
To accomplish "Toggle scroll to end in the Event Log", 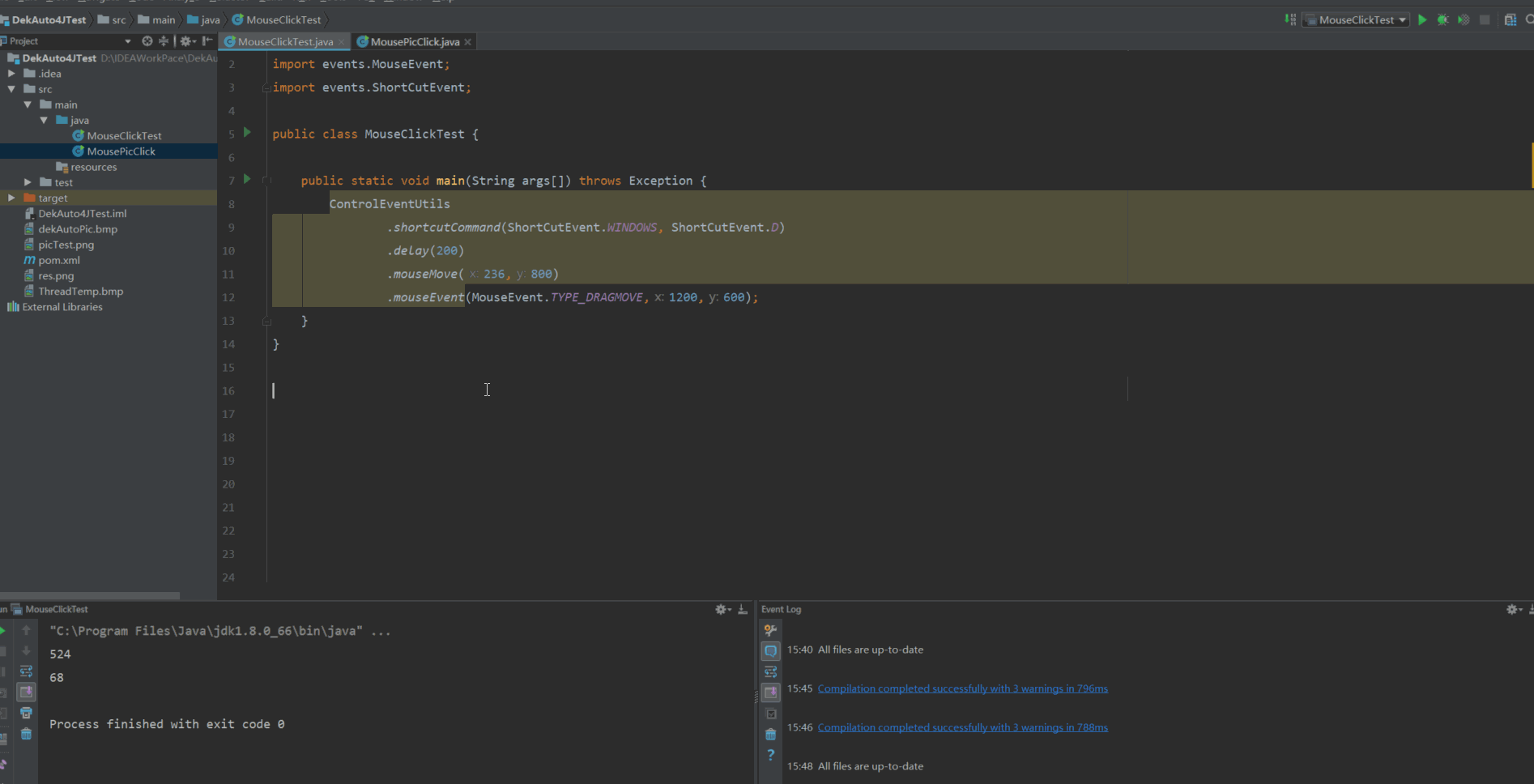I will (770, 692).
